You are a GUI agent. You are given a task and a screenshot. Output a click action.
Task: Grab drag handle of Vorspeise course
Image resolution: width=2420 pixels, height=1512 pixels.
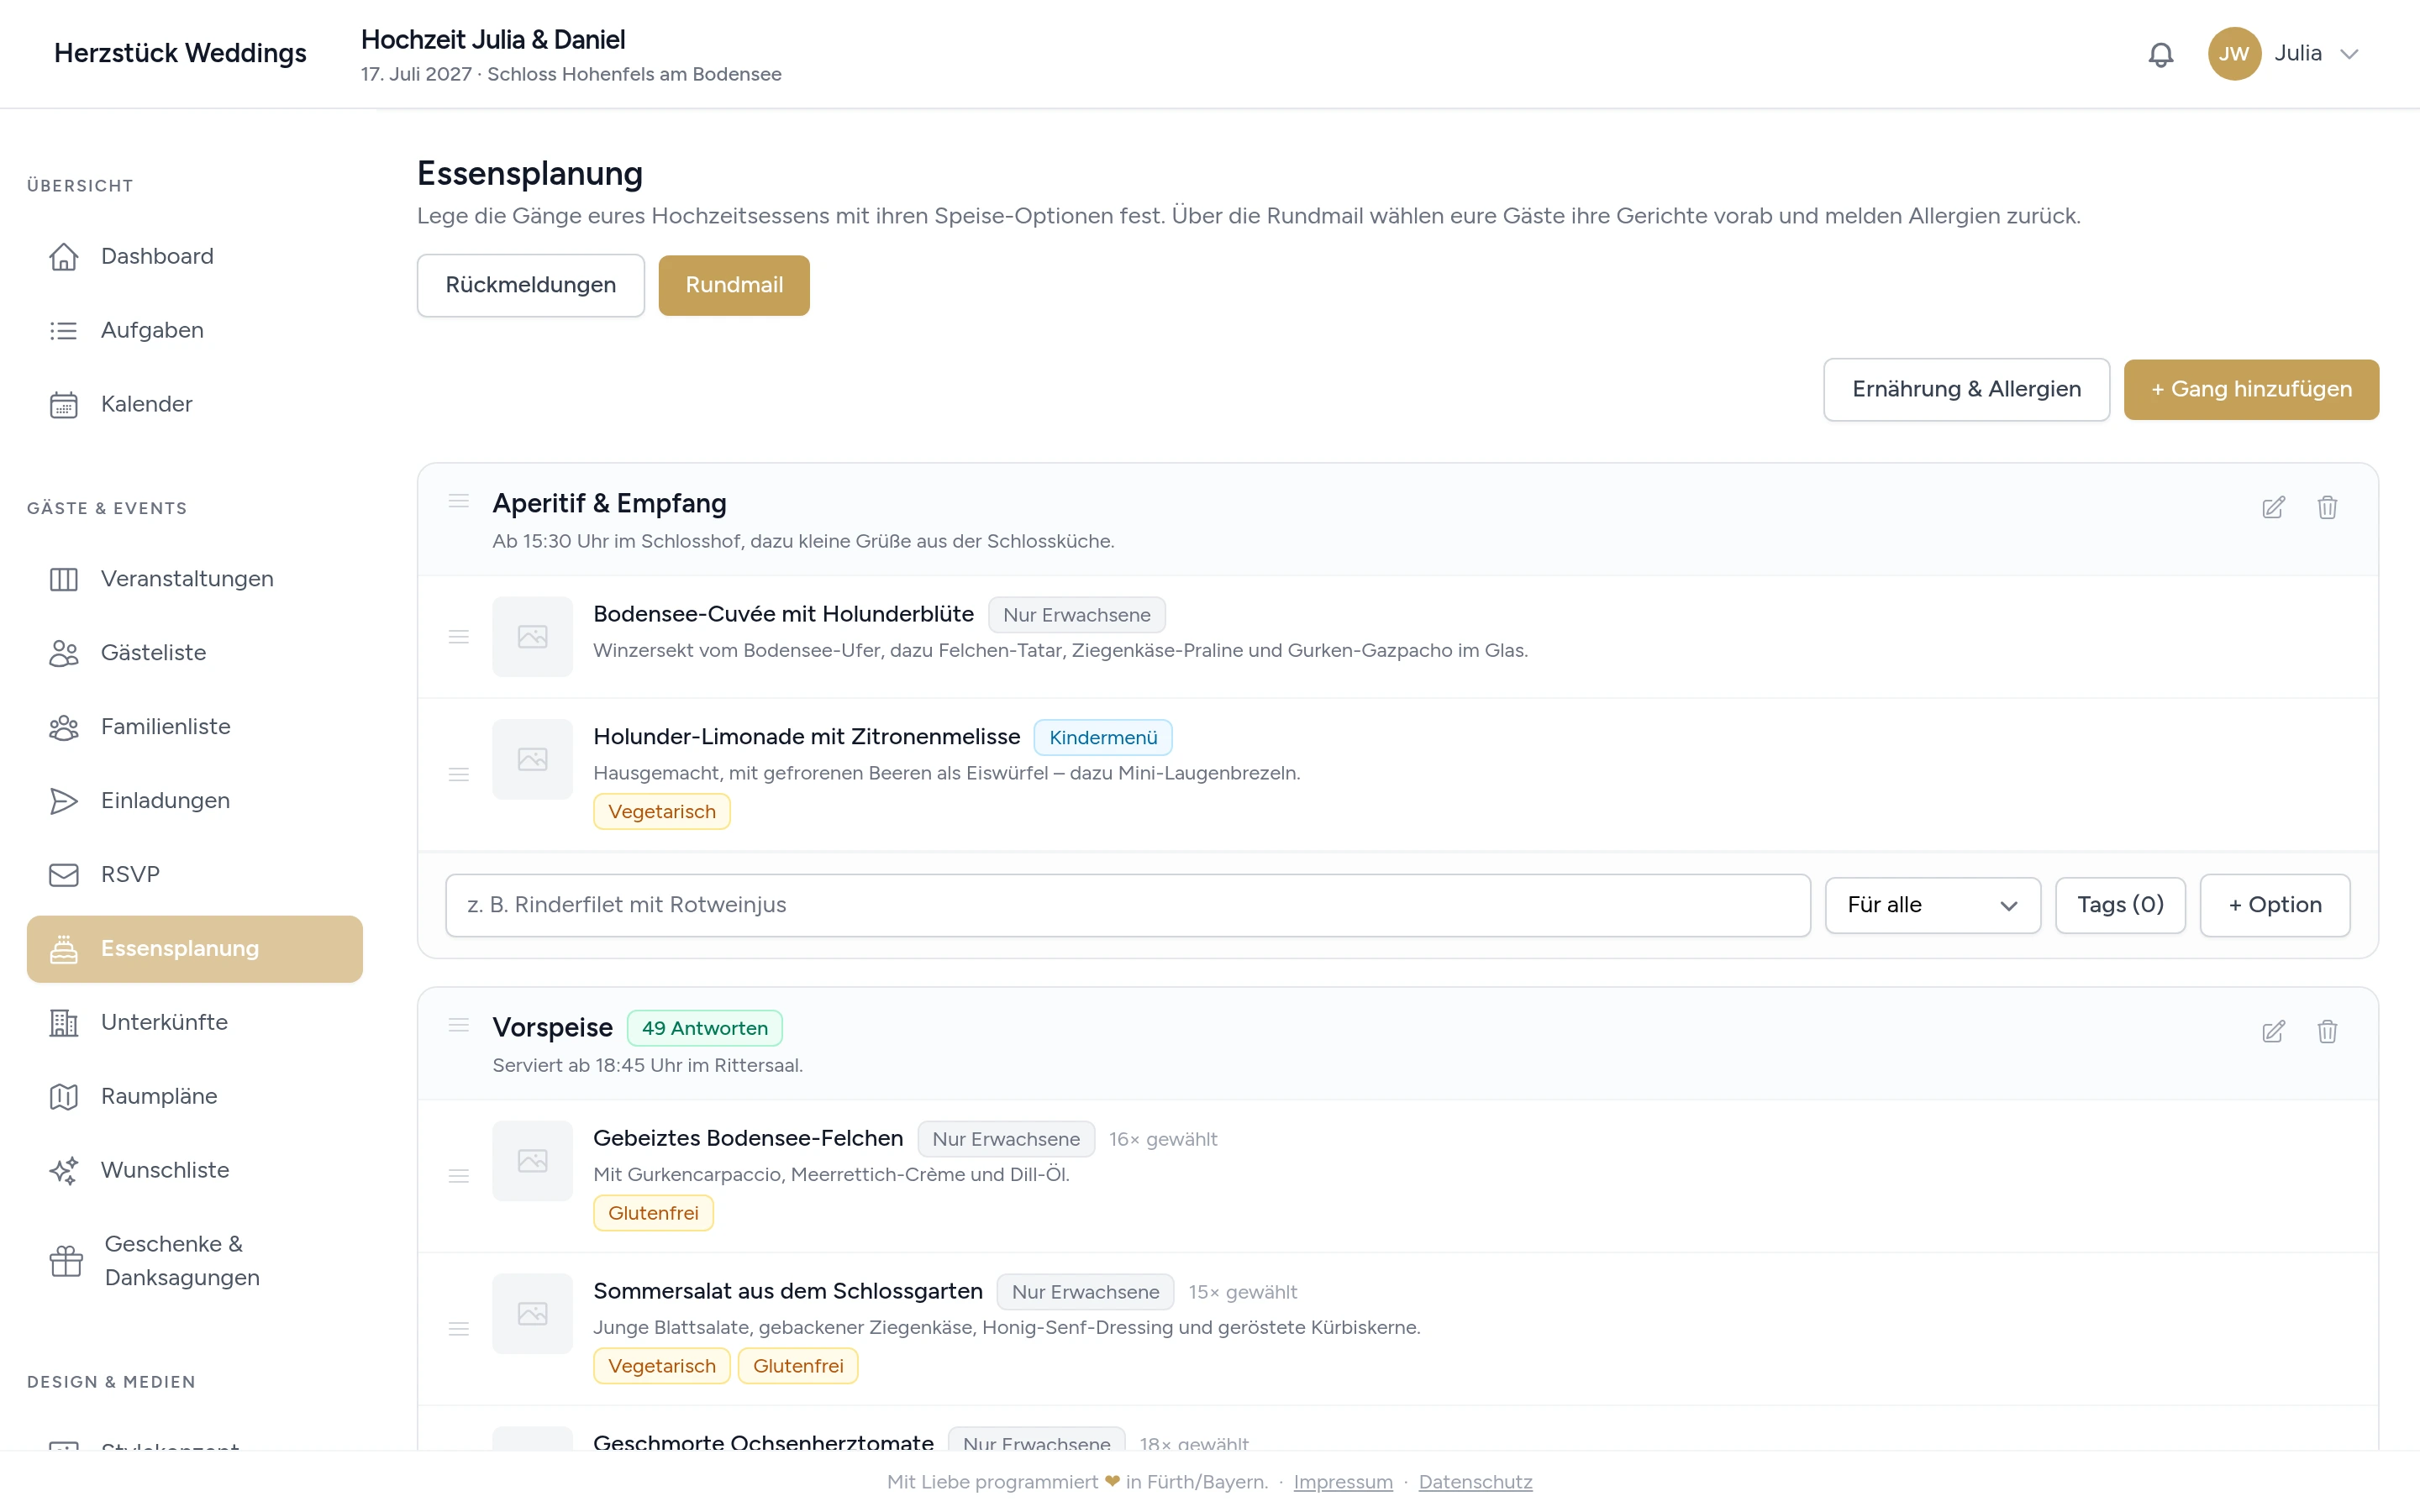[459, 1025]
